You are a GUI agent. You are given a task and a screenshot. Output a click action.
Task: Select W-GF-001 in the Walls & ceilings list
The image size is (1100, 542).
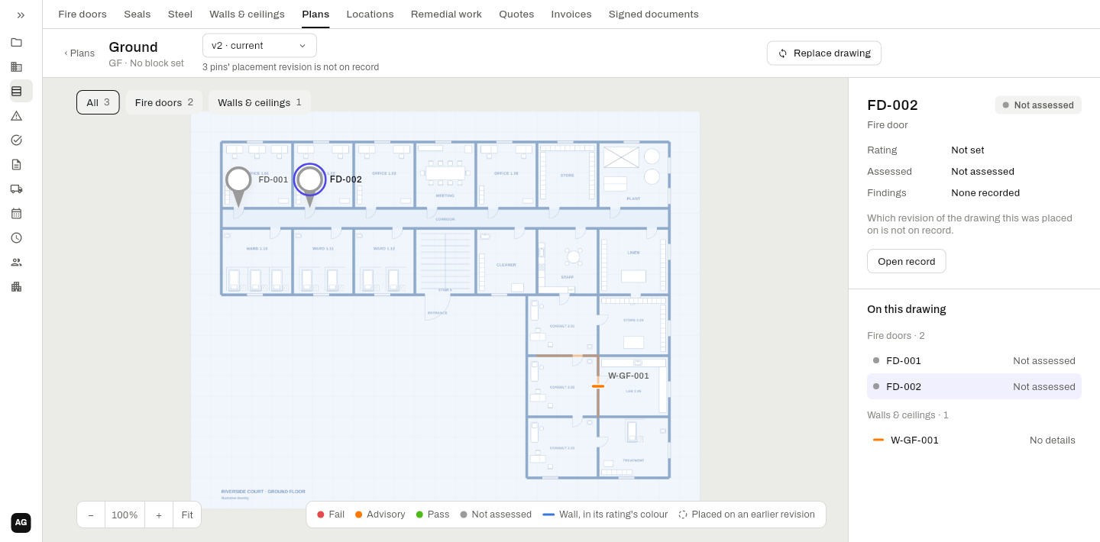(x=974, y=440)
